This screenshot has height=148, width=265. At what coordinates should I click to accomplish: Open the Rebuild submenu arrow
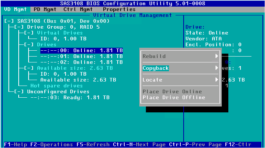[217, 56]
